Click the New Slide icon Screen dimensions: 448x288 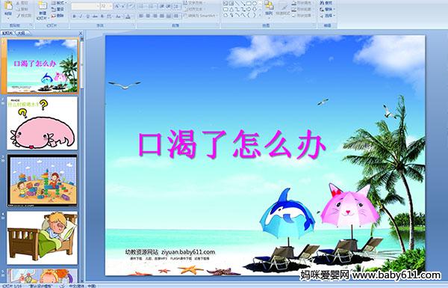tap(43, 10)
